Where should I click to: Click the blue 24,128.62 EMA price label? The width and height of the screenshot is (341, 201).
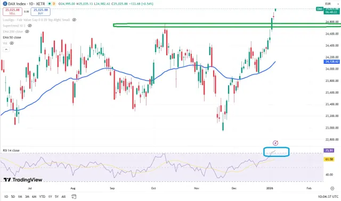click(331, 62)
